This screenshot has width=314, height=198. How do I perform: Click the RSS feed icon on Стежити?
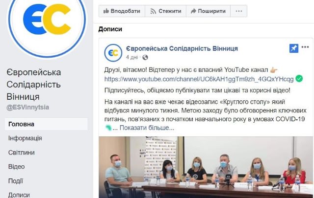pyautogui.click(x=153, y=11)
